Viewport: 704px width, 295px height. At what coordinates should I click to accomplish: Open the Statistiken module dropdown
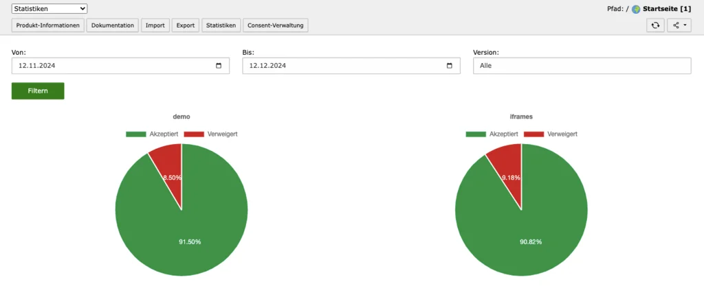point(49,8)
